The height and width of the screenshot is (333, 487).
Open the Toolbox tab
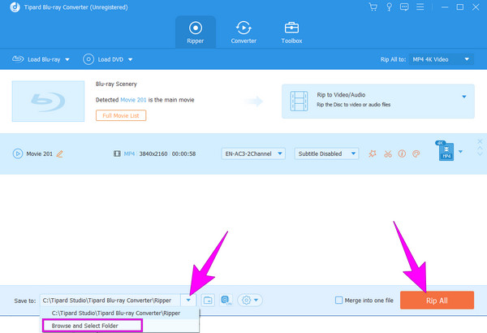pos(291,32)
